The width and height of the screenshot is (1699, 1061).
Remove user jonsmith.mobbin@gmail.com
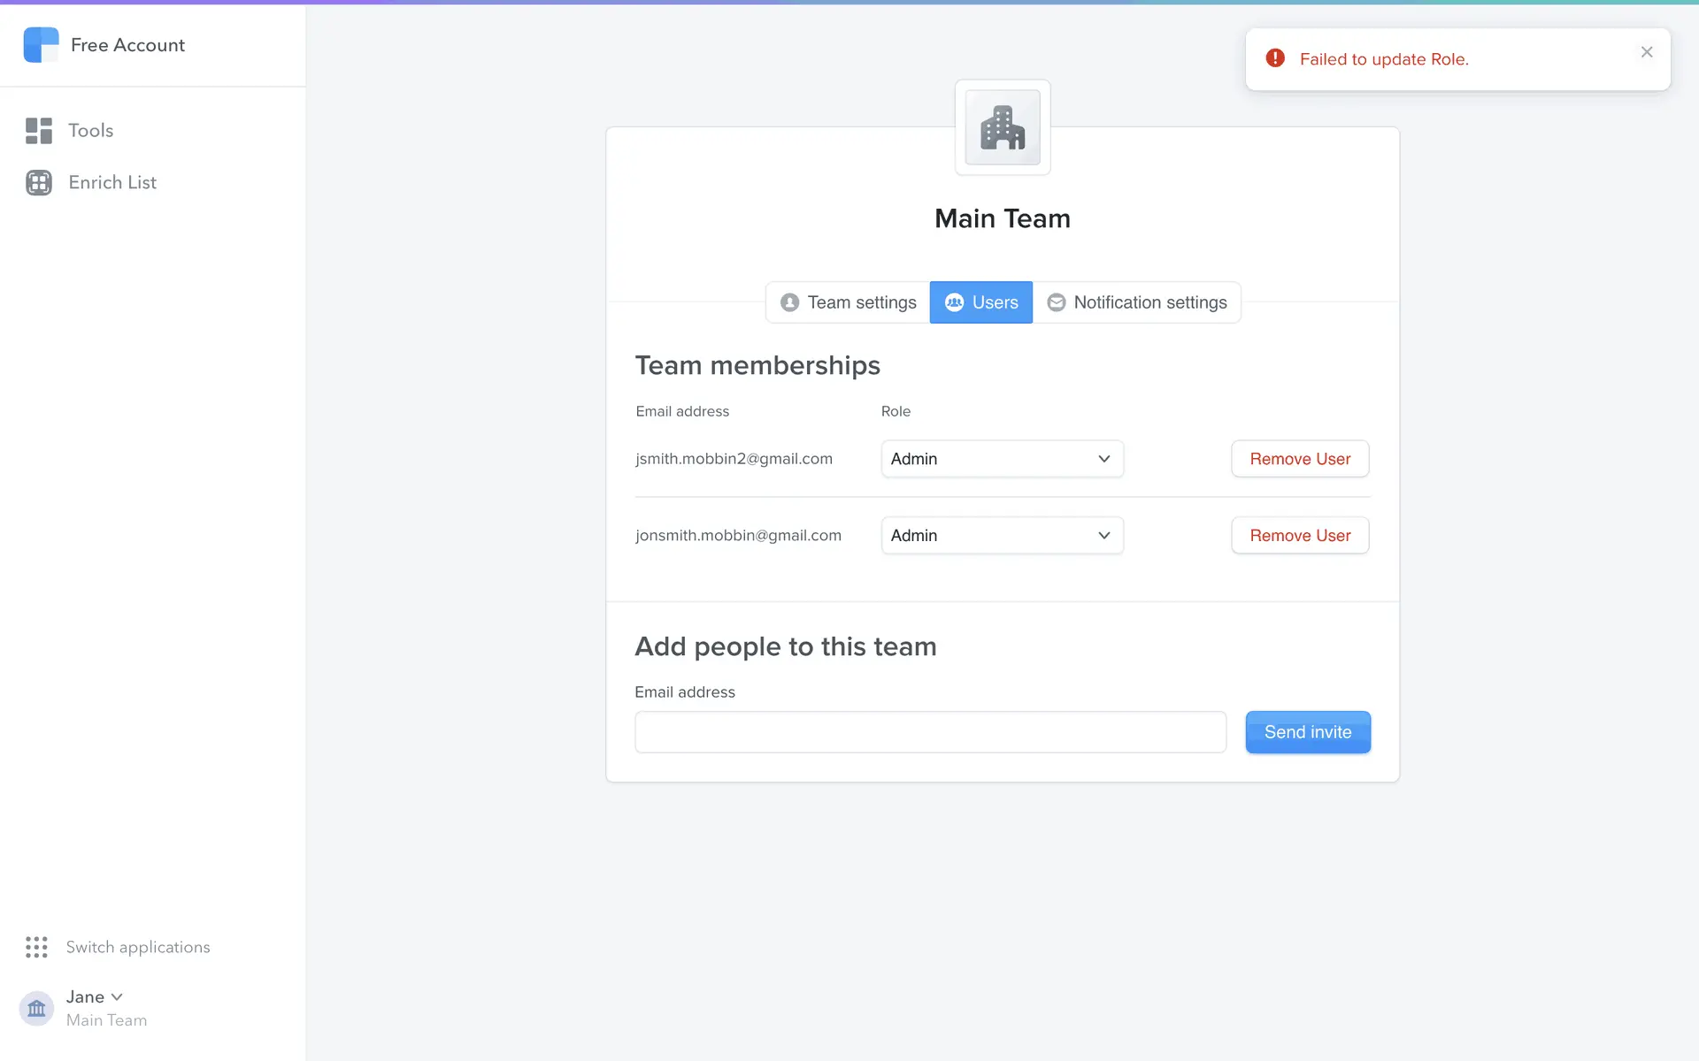tap(1299, 536)
